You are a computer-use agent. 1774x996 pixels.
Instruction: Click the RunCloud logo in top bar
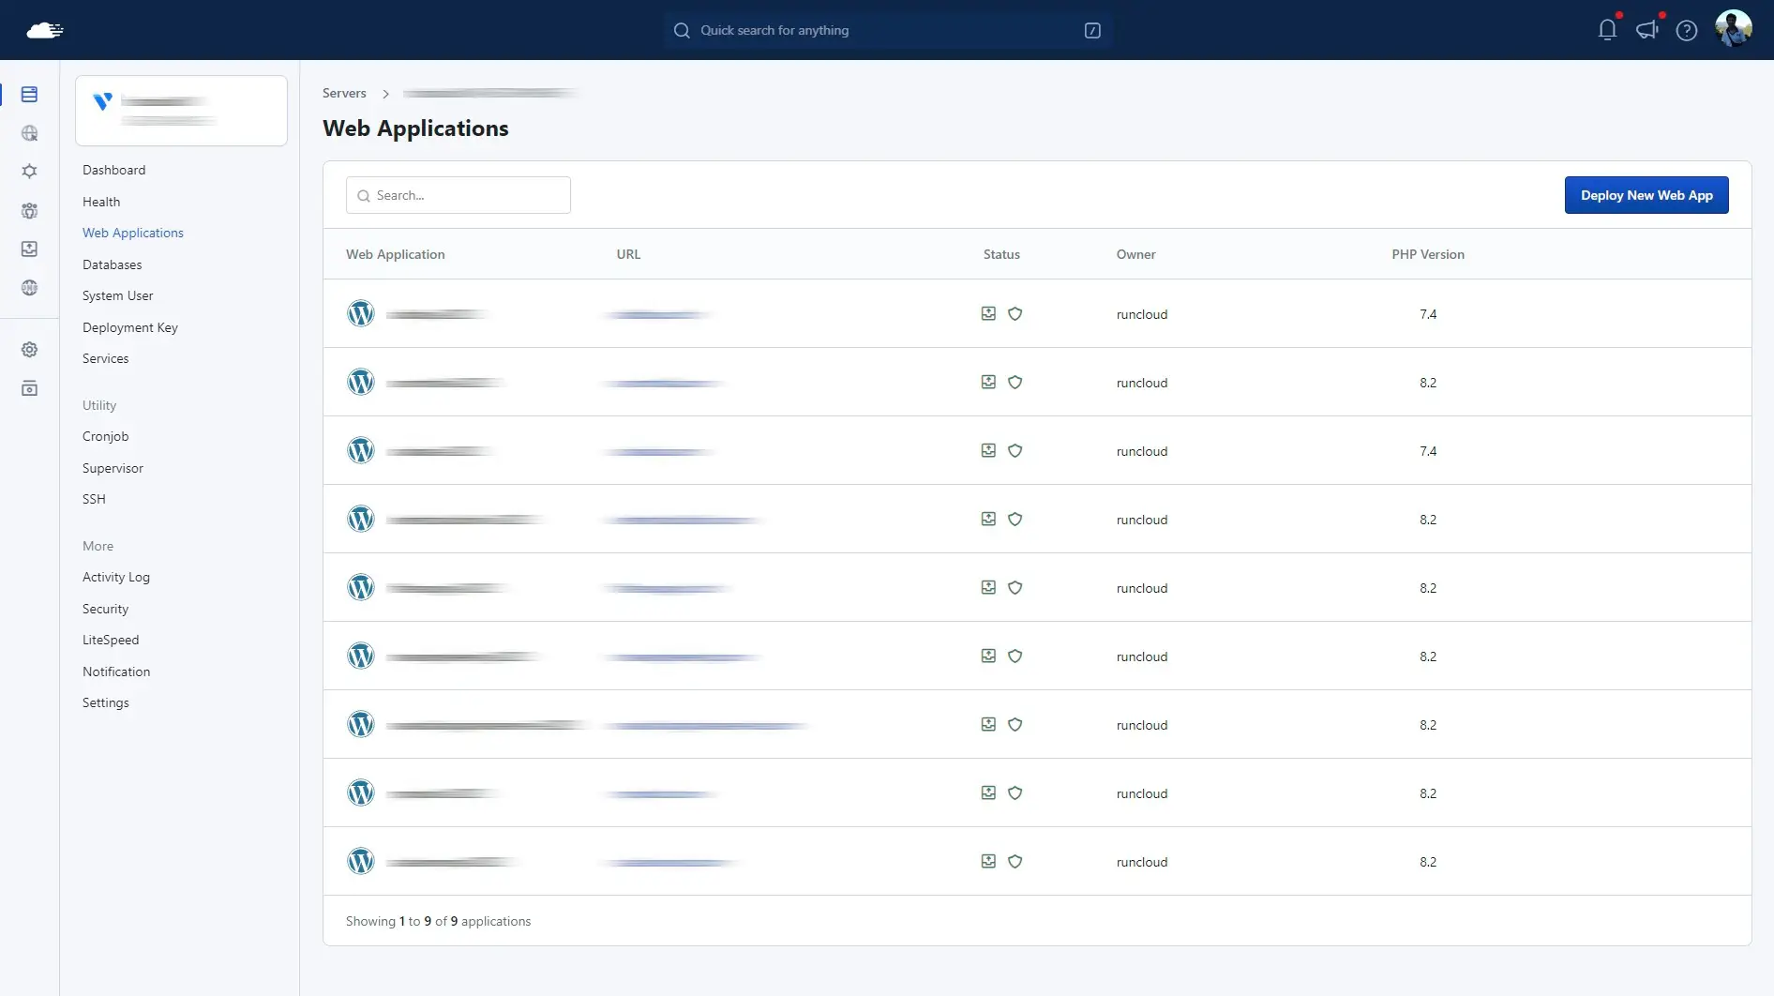44,30
